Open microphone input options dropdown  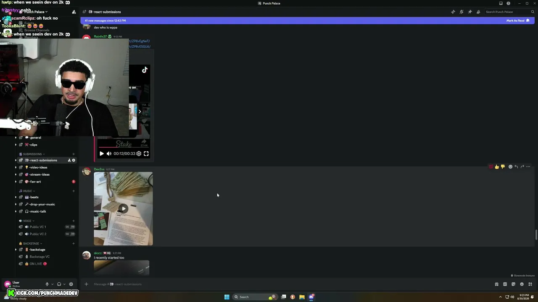point(52,284)
